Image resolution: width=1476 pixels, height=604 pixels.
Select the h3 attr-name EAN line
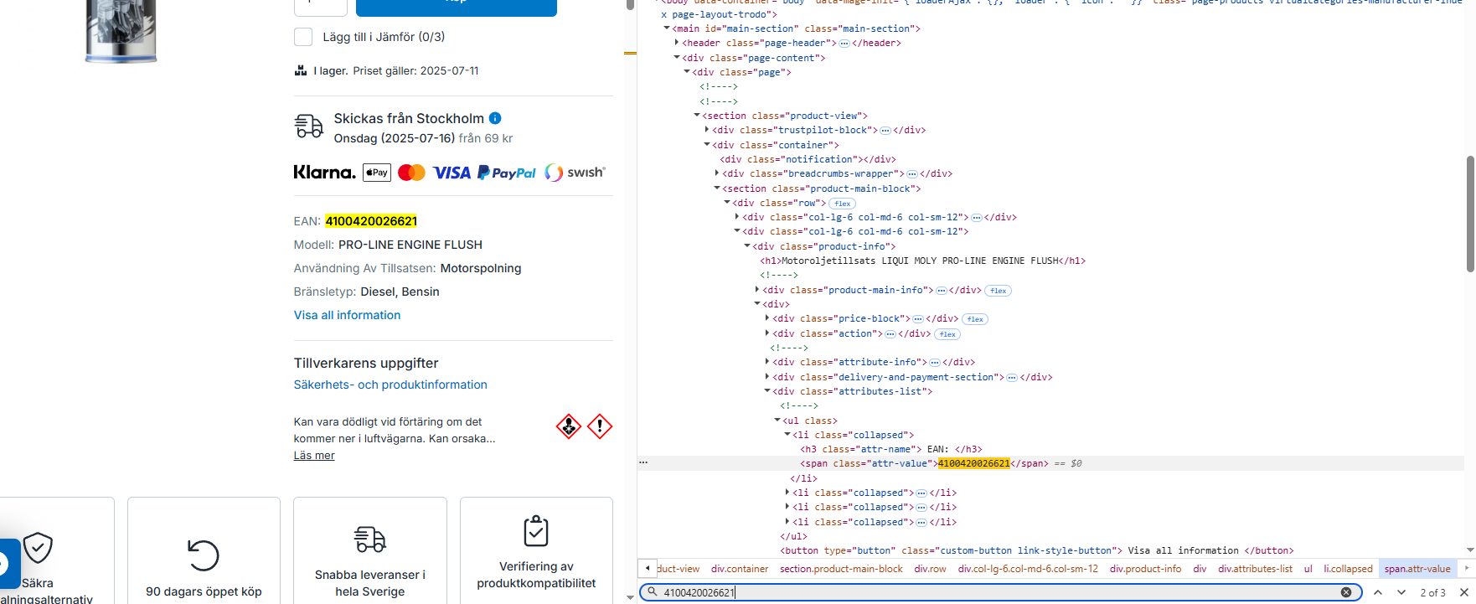891,449
